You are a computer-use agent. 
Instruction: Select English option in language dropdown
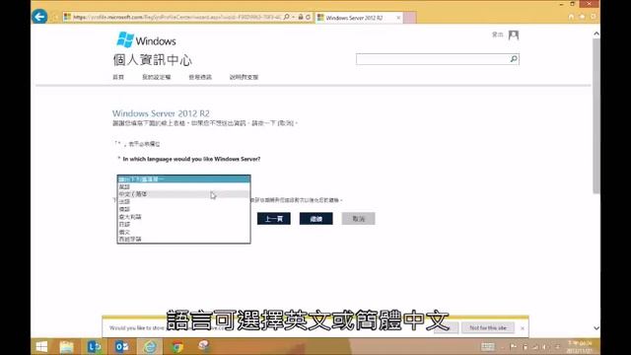coord(184,186)
